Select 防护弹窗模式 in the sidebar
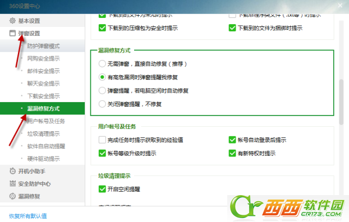349x222 pixels. (42, 46)
